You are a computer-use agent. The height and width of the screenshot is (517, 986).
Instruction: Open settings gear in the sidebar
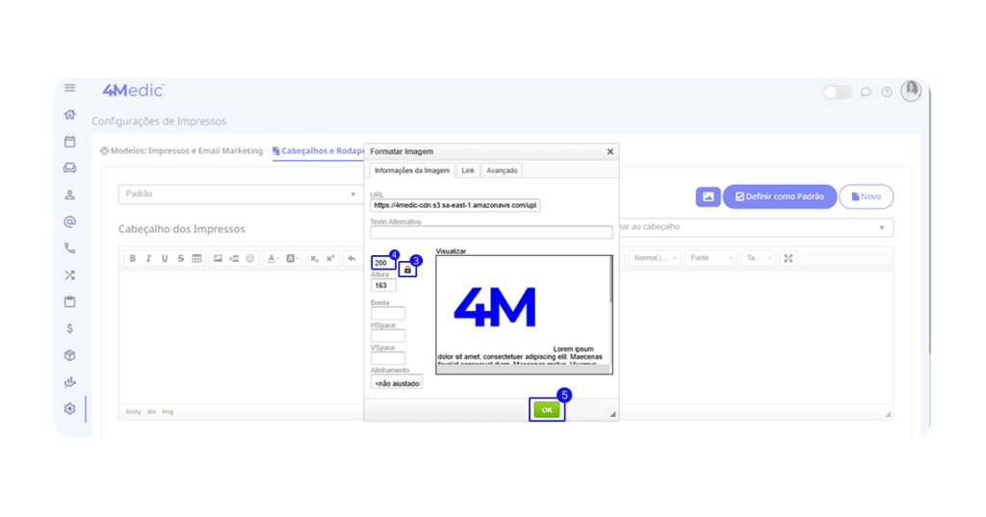pos(69,409)
